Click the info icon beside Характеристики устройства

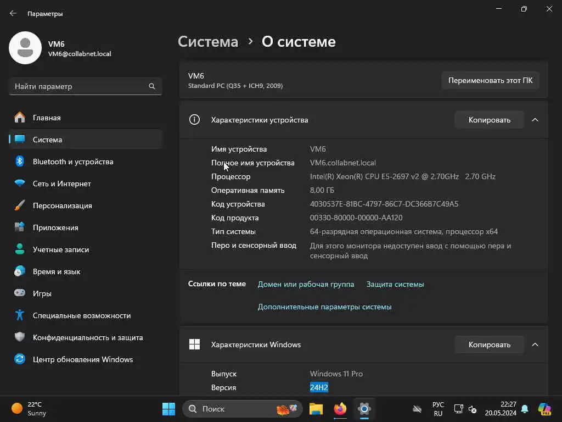(x=194, y=119)
